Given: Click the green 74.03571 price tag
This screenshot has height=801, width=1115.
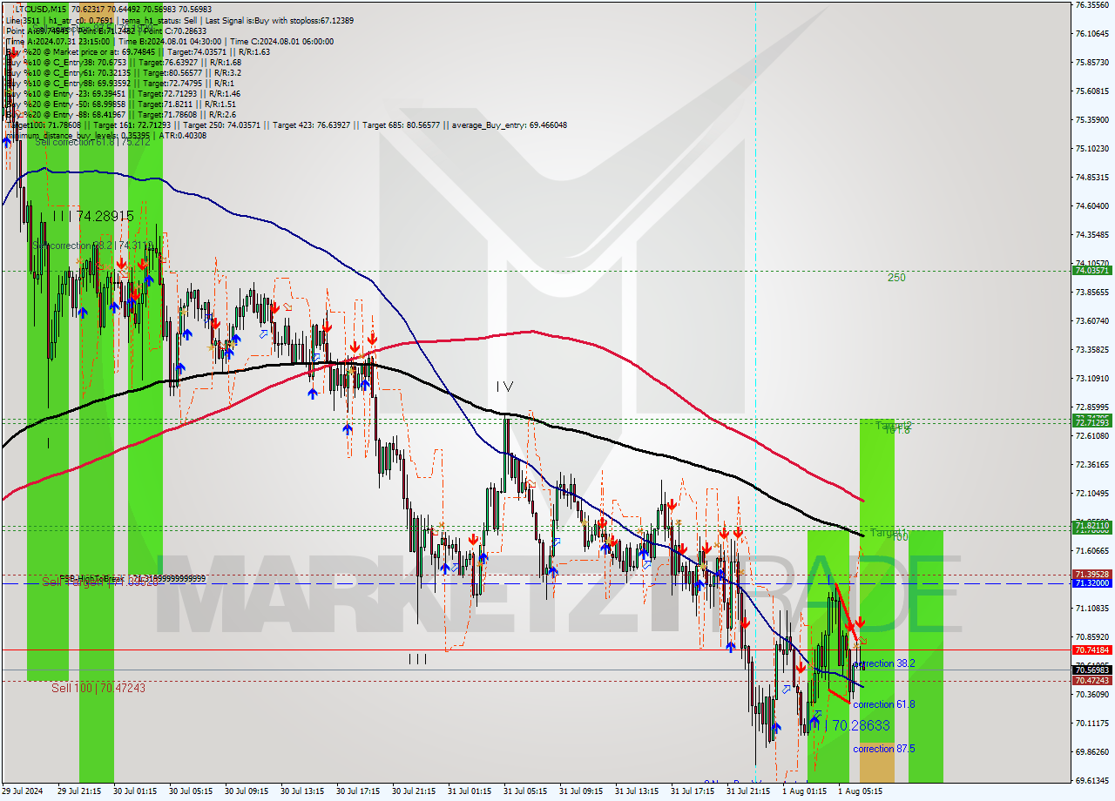Looking at the screenshot, I should coord(1091,271).
